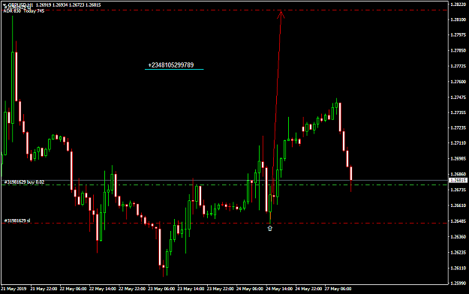Viewport: 469px width, 294px height.
Task: Click price level 1.26610 on the axis
Action: click(458, 205)
